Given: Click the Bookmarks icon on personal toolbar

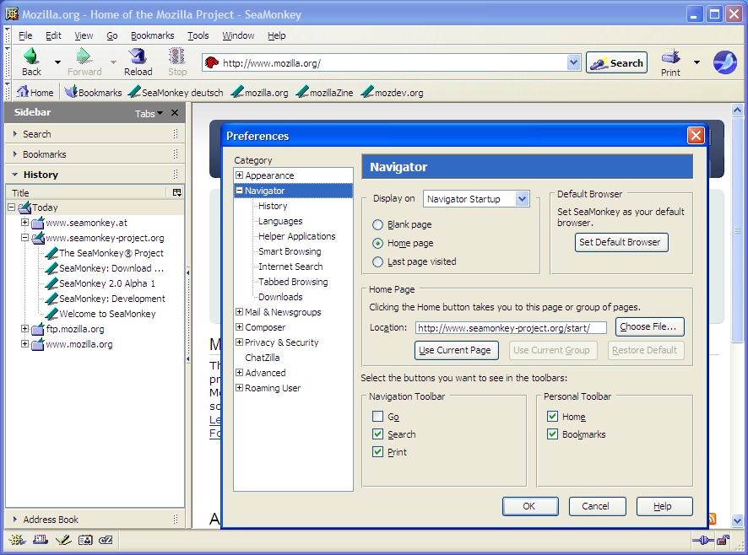Looking at the screenshot, I should (70, 93).
